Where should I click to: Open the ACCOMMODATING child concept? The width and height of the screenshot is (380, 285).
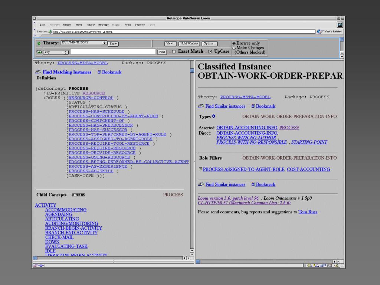(66, 210)
